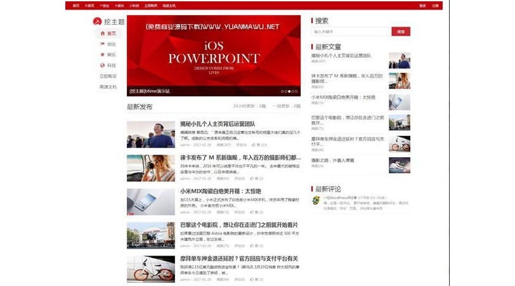
Task: Click Xiaomi phone thumbnail in main article list
Action: 151,202
